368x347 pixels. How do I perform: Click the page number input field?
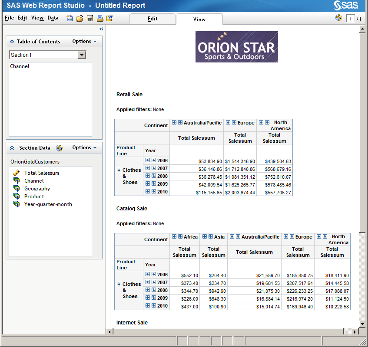[351, 19]
